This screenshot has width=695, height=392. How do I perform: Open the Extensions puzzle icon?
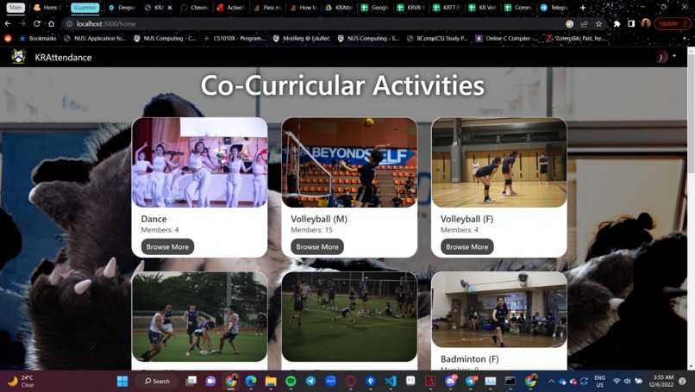617,24
